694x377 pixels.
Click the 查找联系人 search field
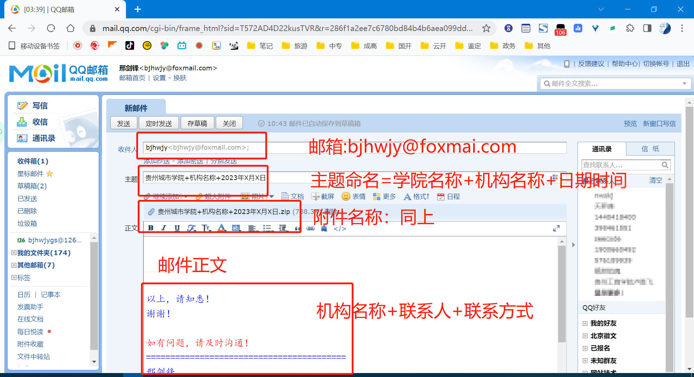tap(621, 165)
